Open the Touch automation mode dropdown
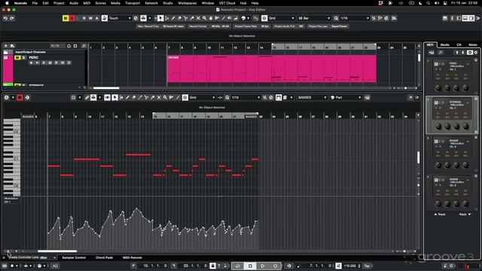The image size is (482, 271). pos(119,18)
